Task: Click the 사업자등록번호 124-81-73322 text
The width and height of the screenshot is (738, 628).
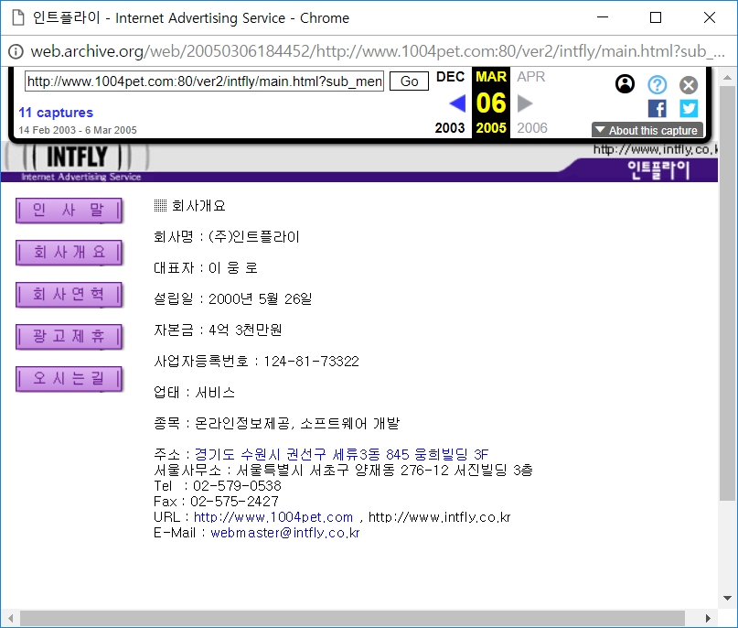Action: pos(256,362)
